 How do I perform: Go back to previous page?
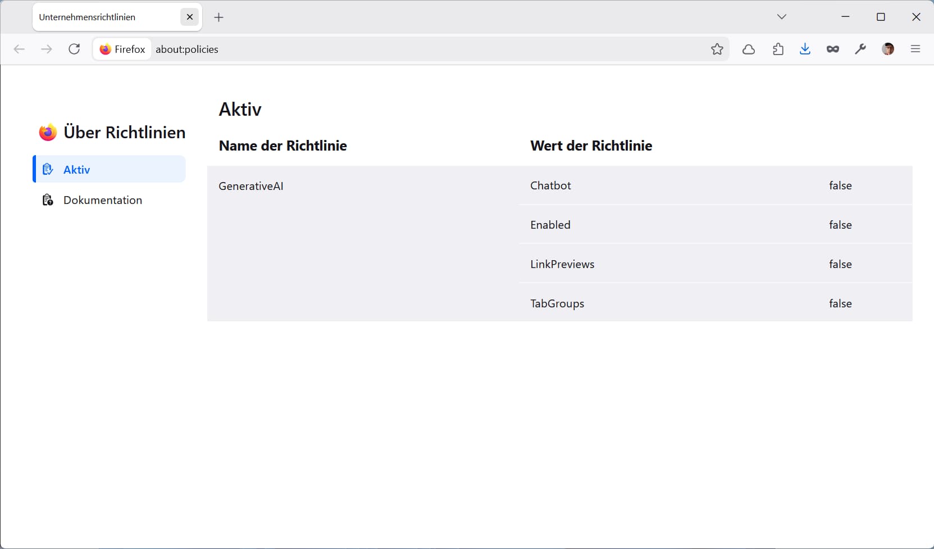19,49
